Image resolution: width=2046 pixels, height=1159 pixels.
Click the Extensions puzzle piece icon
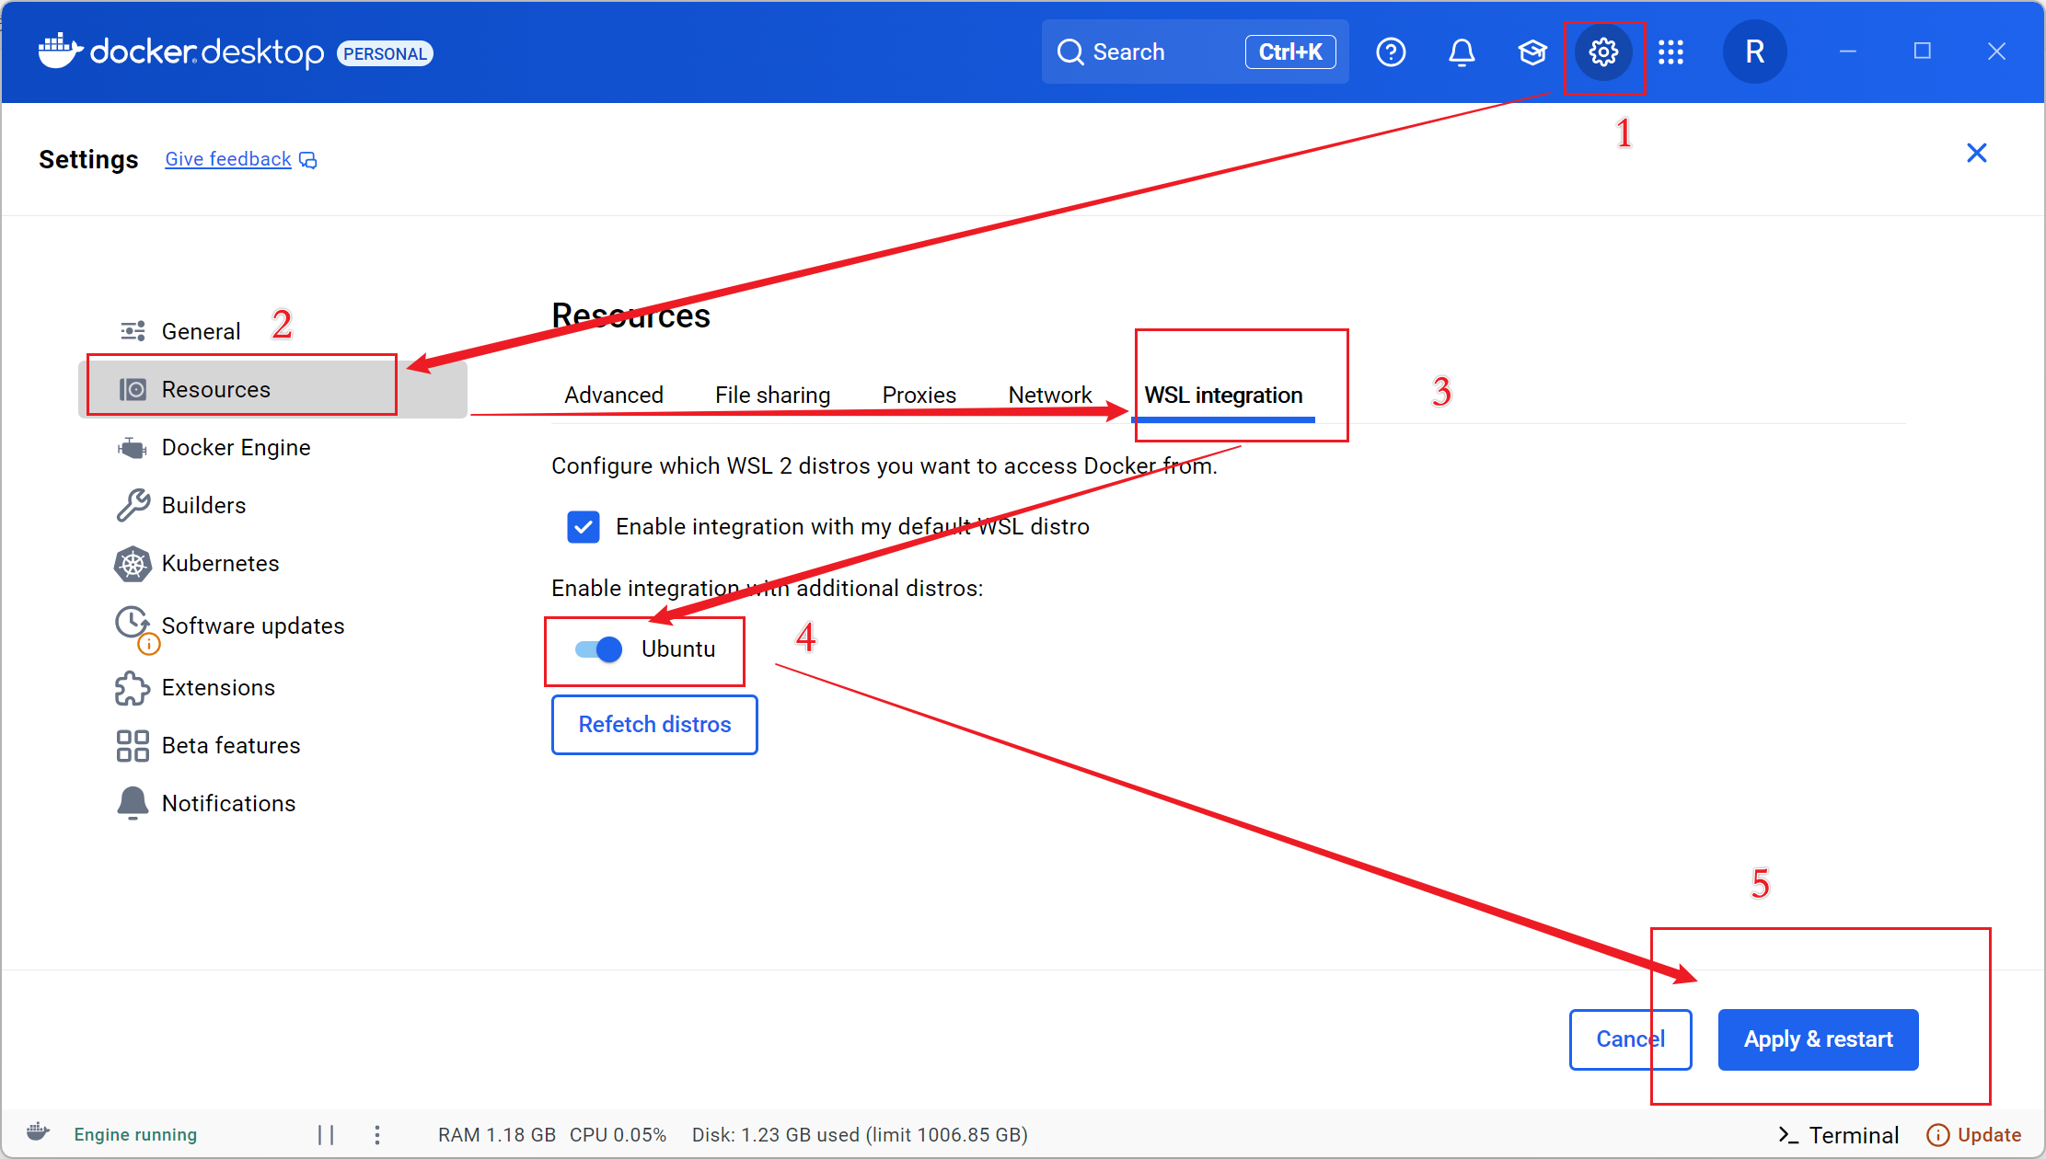tap(133, 688)
